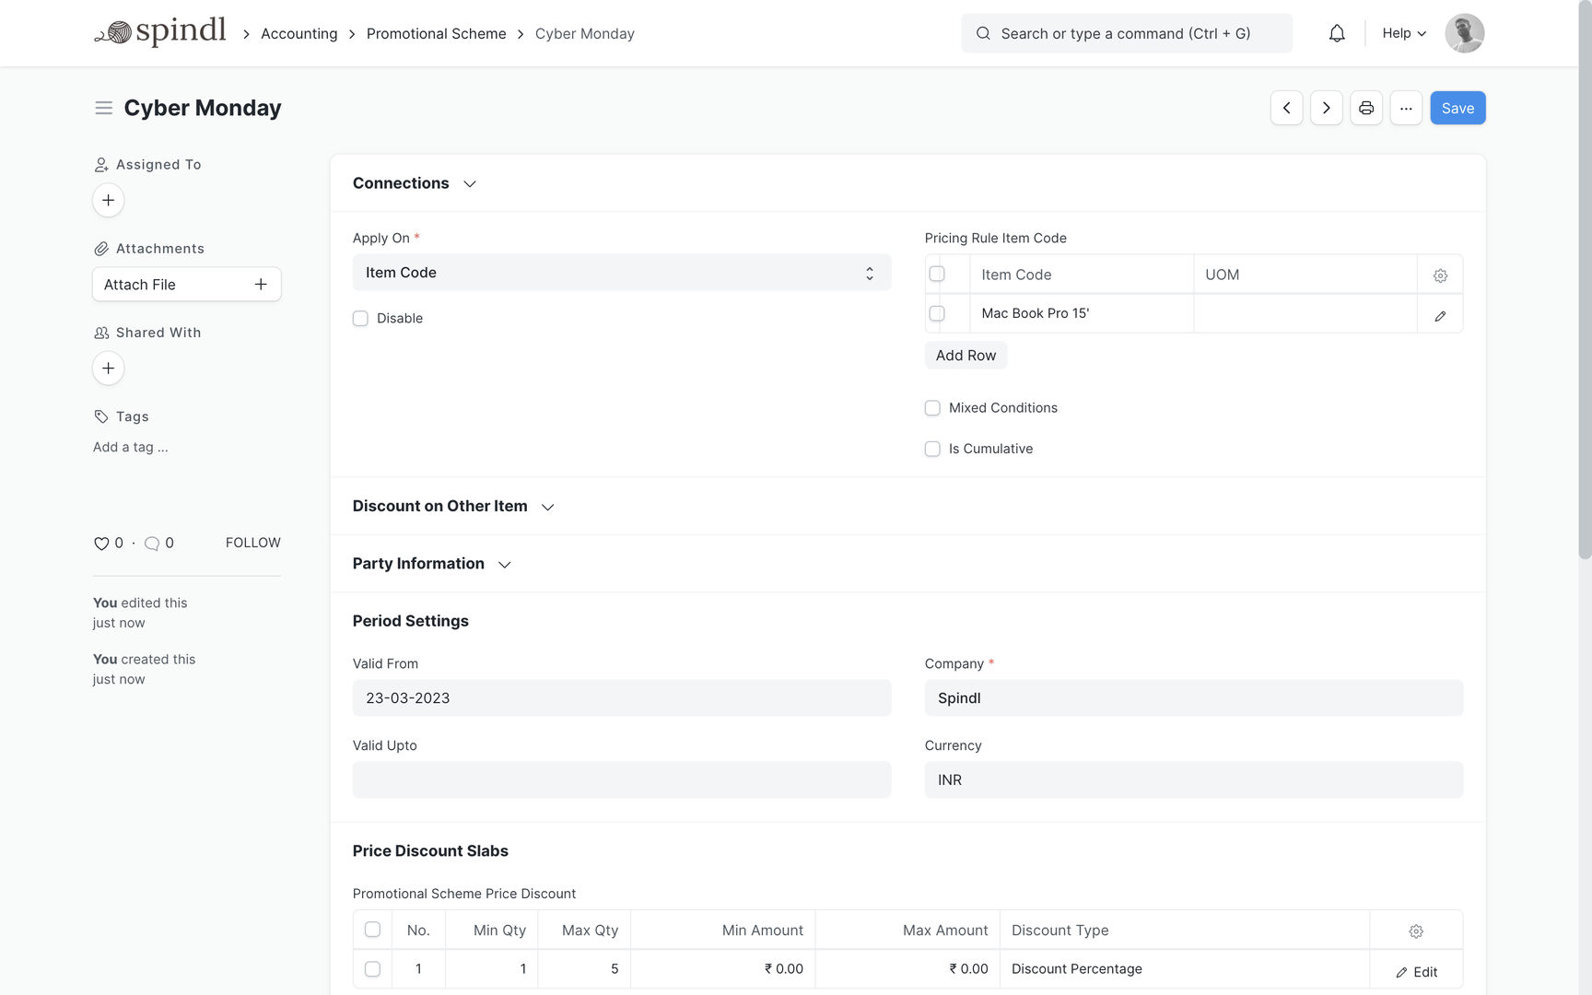The height and width of the screenshot is (995, 1592).
Task: Select all rows in Price Discount table
Action: (372, 930)
